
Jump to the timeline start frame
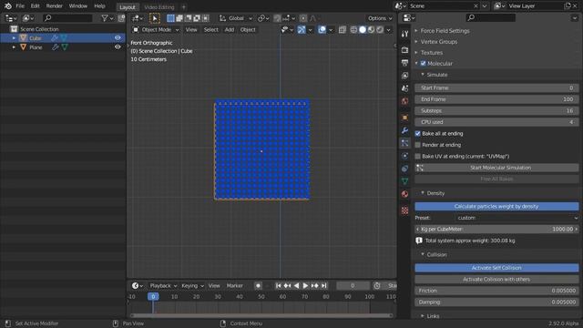(x=278, y=285)
